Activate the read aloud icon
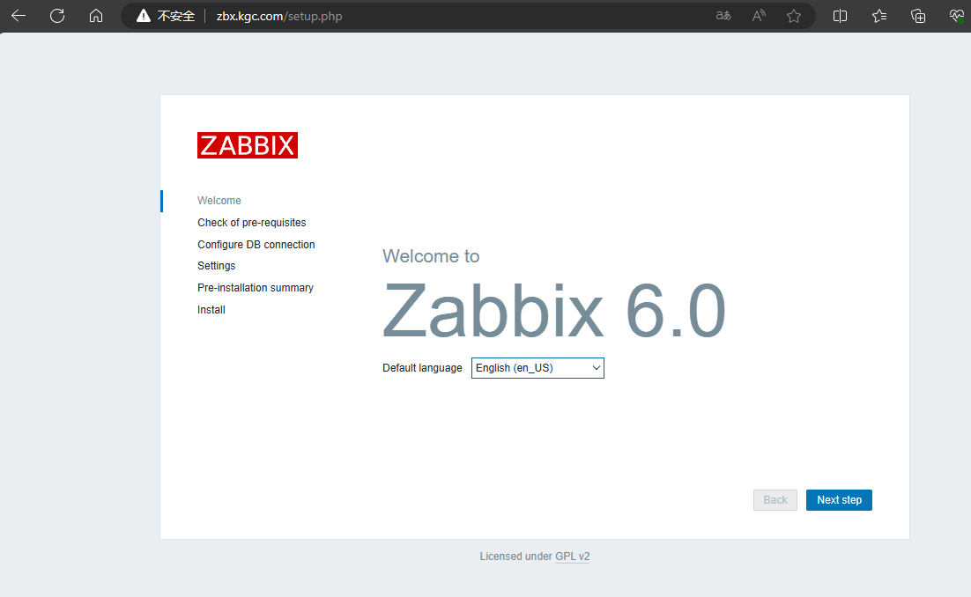The width and height of the screenshot is (971, 597). pyautogui.click(x=759, y=16)
